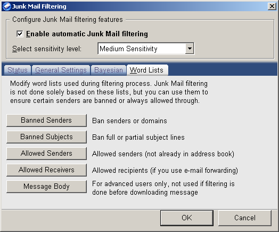Toggle the automatic Junk Mail filtering checkbox
Image resolution: width=279 pixels, height=232 pixels.
tap(20, 34)
